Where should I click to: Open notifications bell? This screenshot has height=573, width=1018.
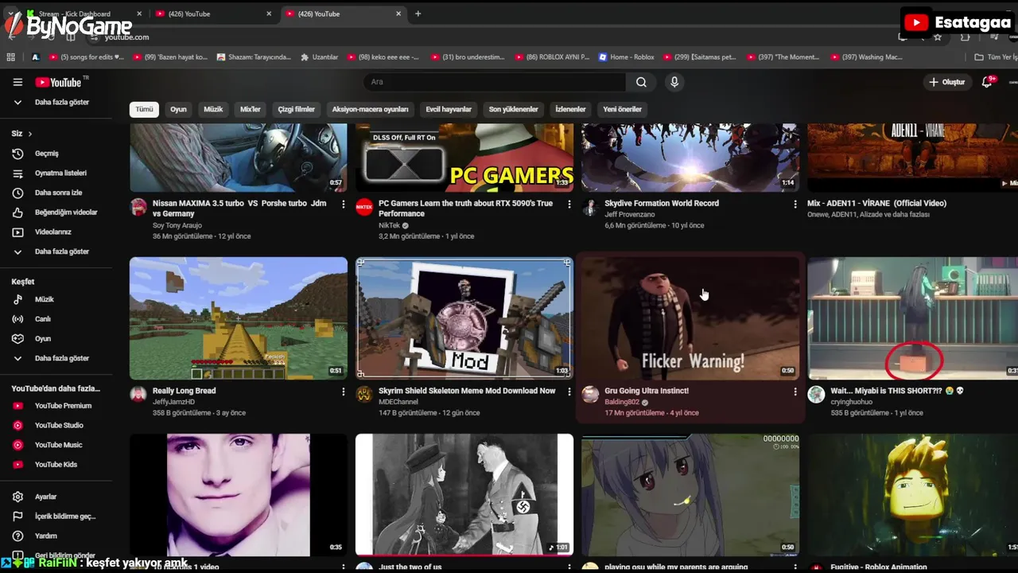tap(987, 82)
